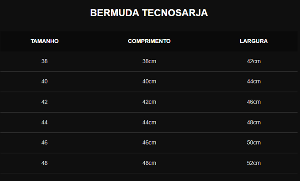
Task: Click the TAMANHO column header
Action: (x=44, y=41)
